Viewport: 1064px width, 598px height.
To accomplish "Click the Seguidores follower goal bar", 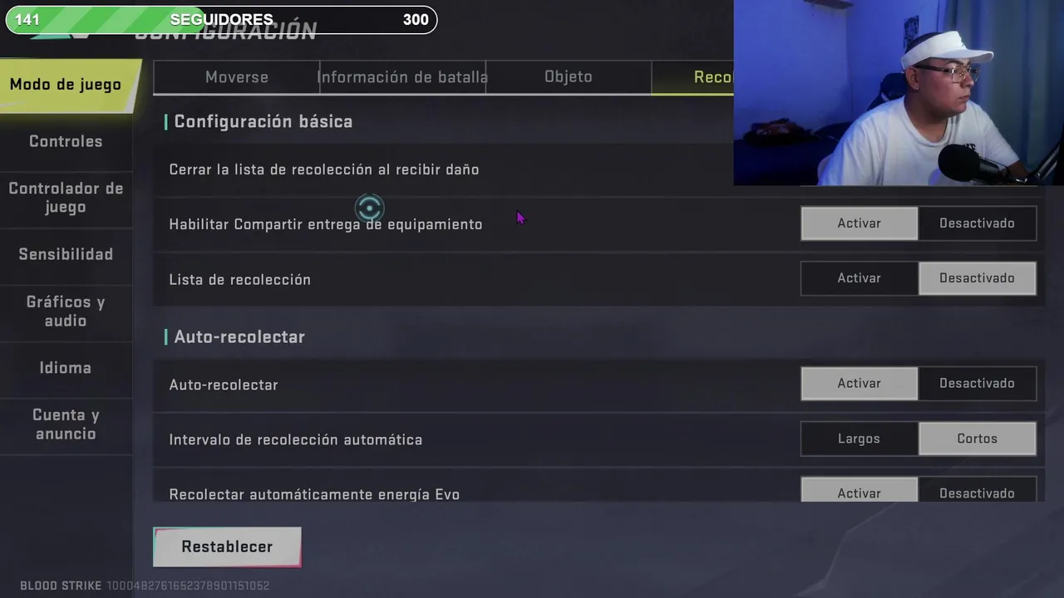I will 221,20.
